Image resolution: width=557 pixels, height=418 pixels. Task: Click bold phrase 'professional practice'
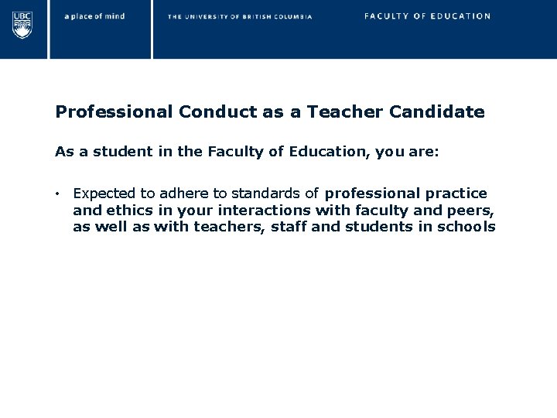point(405,194)
